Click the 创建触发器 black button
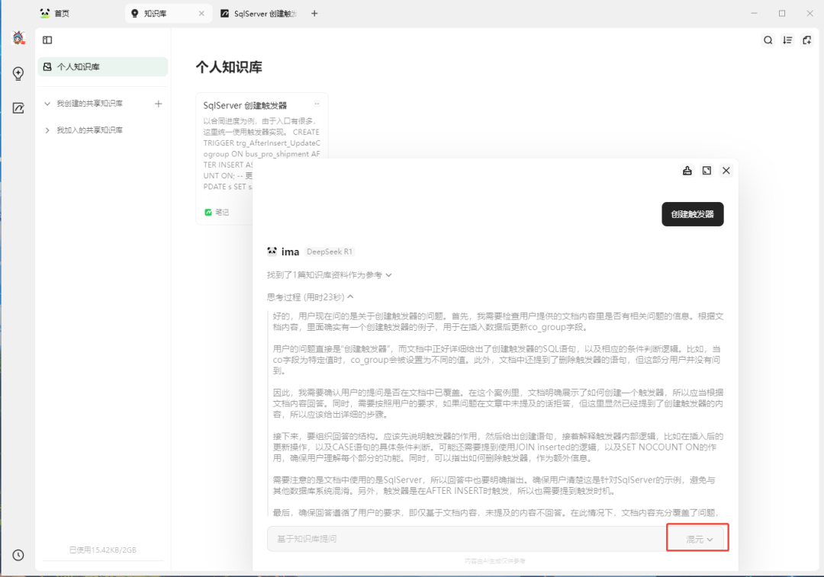The width and height of the screenshot is (824, 577). (x=692, y=214)
